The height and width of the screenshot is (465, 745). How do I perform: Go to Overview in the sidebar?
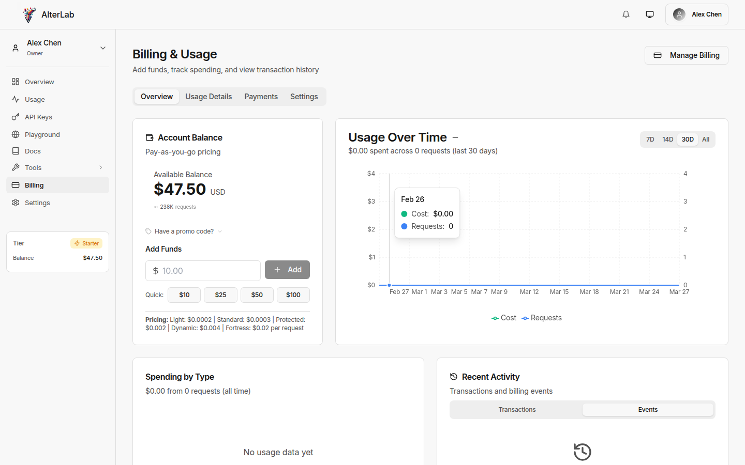(57, 82)
